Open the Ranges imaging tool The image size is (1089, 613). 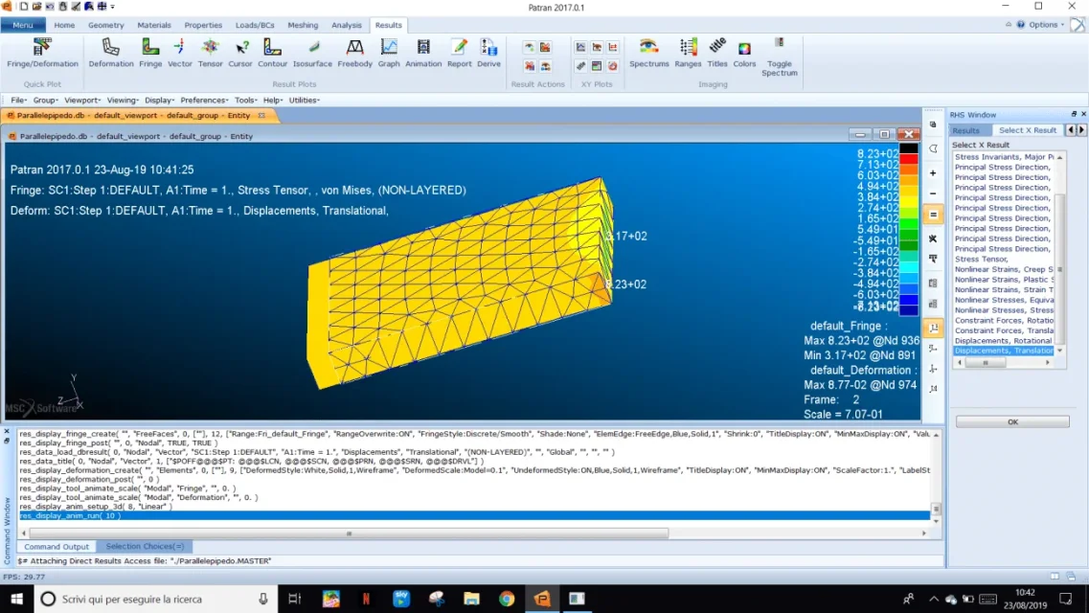coord(688,53)
